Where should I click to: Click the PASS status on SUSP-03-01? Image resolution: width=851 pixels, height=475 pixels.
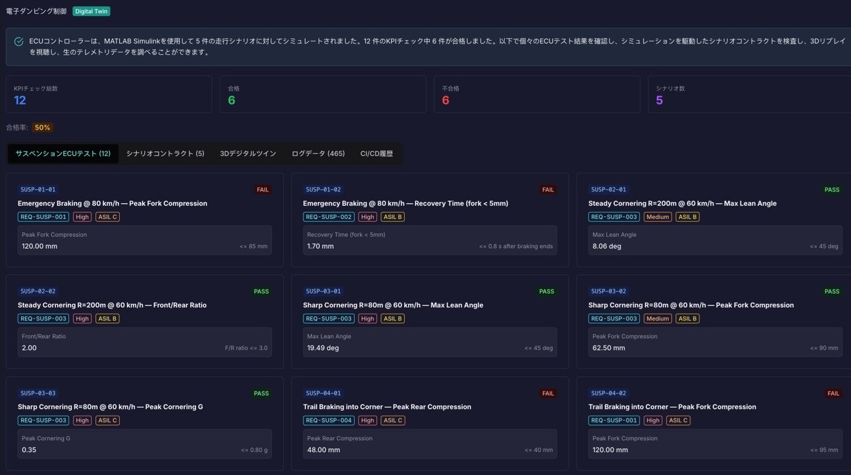[547, 291]
